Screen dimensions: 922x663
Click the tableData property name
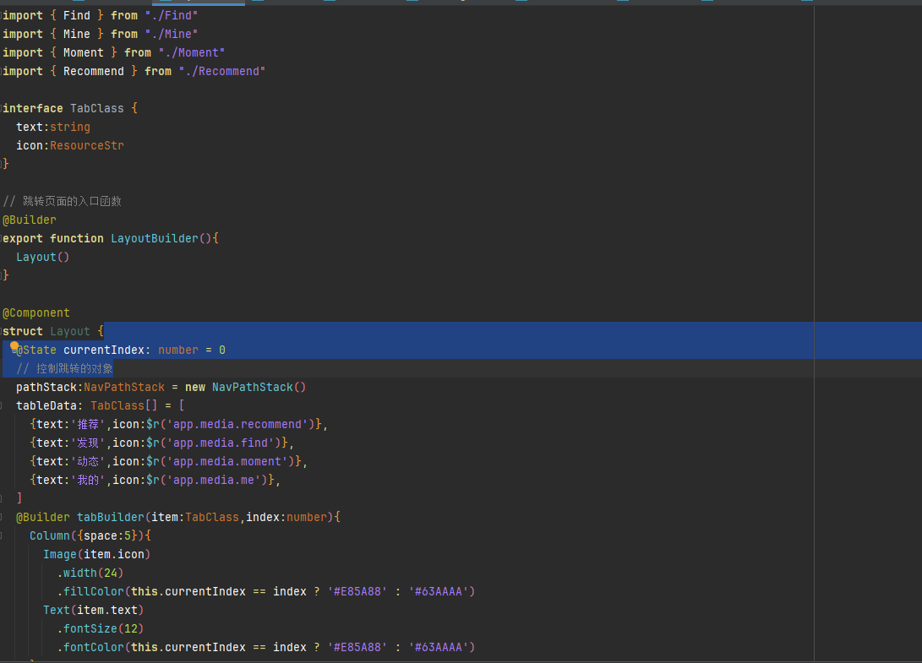point(46,405)
